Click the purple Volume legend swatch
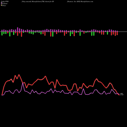Image resolution: width=127 pixels, height=127 pixels. click(x=2, y=3)
